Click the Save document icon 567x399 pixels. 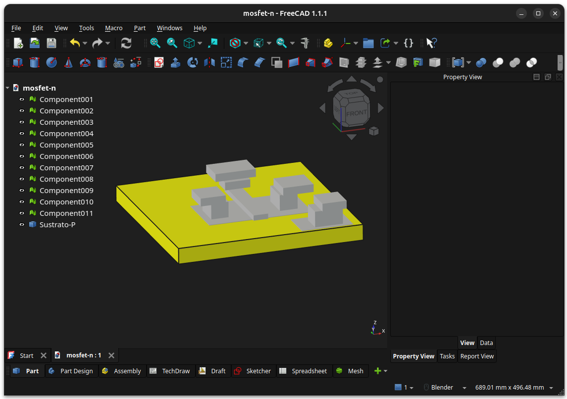tap(52, 43)
